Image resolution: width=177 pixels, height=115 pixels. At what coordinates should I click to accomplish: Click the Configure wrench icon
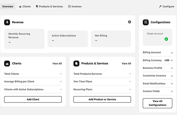[160, 6]
